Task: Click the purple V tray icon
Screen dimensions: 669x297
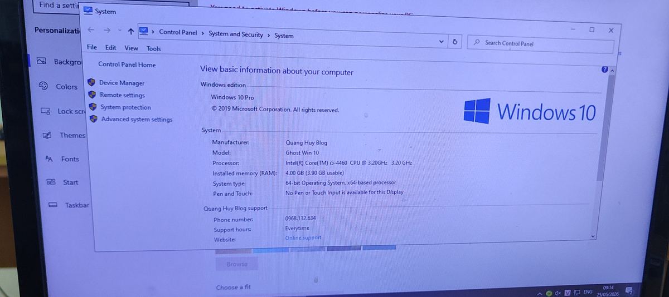Action: [568, 293]
